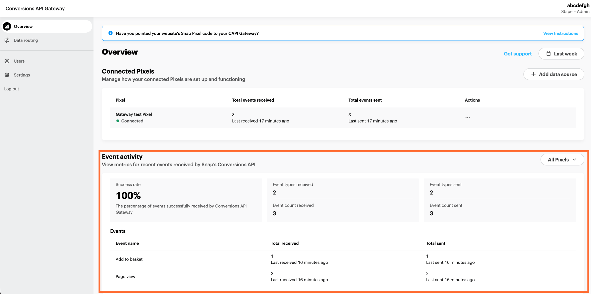The width and height of the screenshot is (591, 294).
Task: Click the 100% success rate value
Action: coord(128,196)
